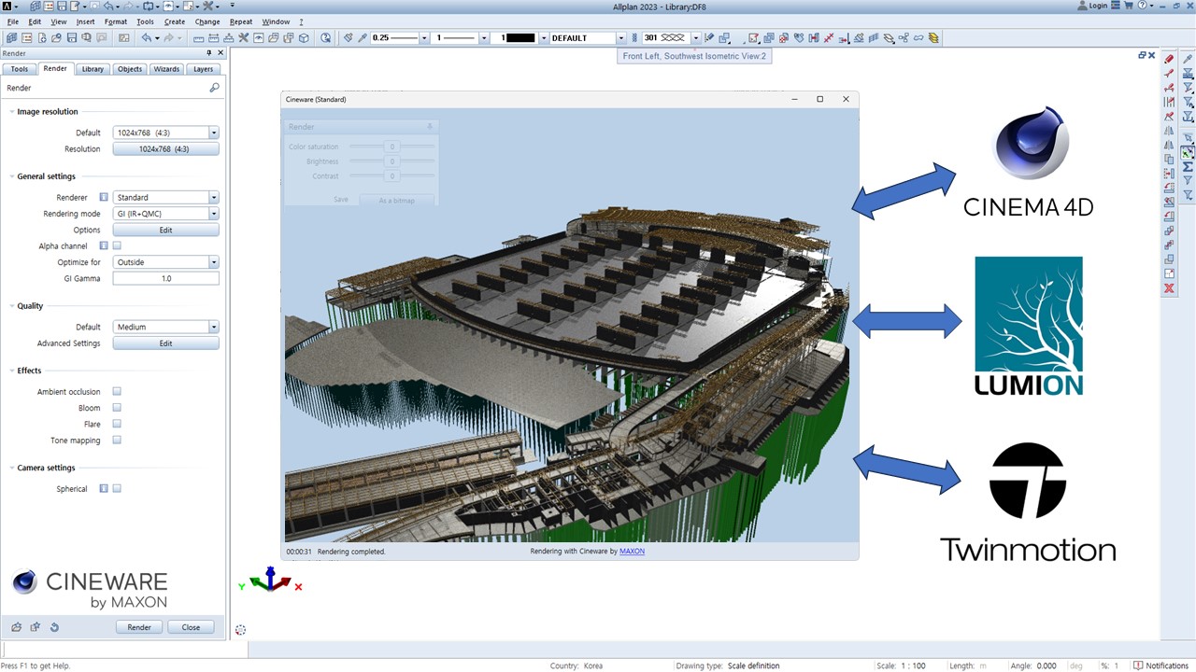Click the red X Delete tool
The image size is (1196, 672).
[1169, 289]
